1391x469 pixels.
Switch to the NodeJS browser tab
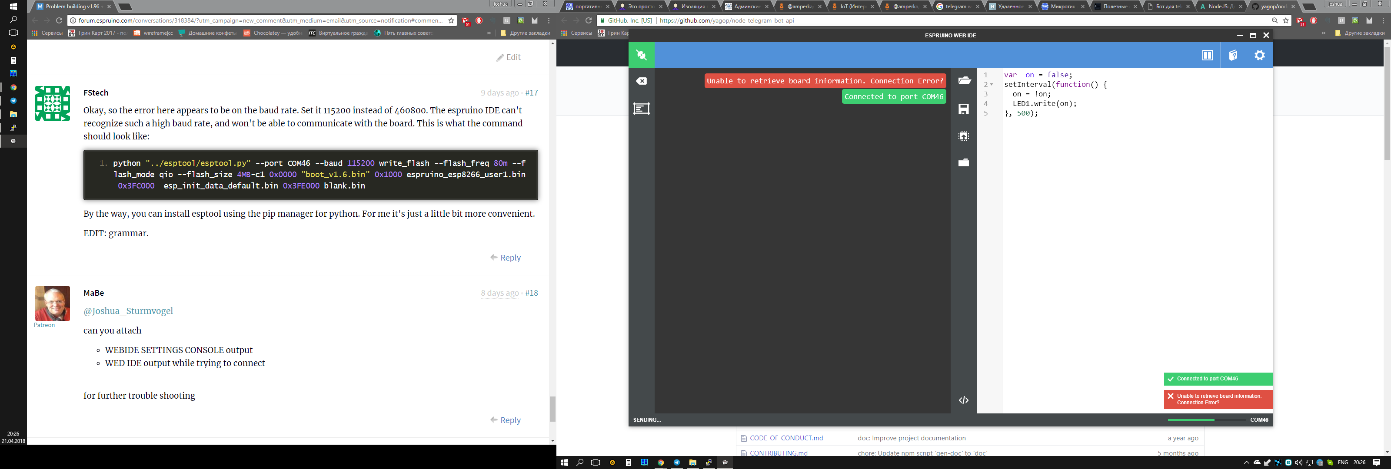(1219, 7)
